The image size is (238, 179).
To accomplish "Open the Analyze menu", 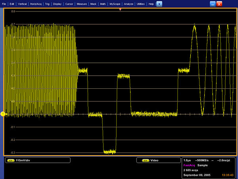I will point(129,4).
